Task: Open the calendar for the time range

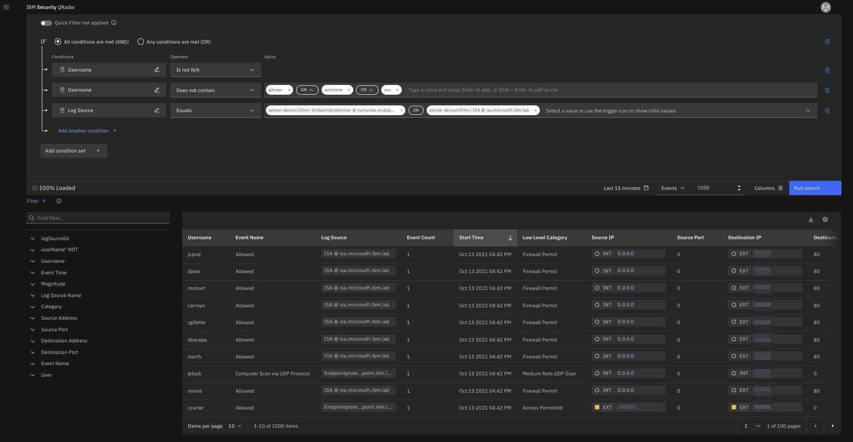Action: (647, 188)
